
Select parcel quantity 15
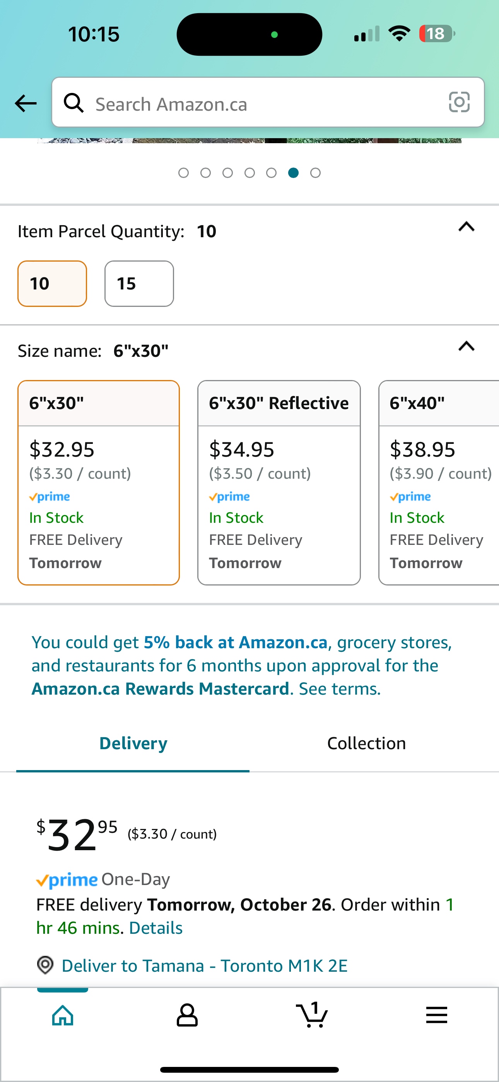(139, 284)
